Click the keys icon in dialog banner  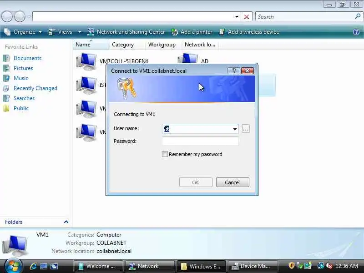(126, 88)
